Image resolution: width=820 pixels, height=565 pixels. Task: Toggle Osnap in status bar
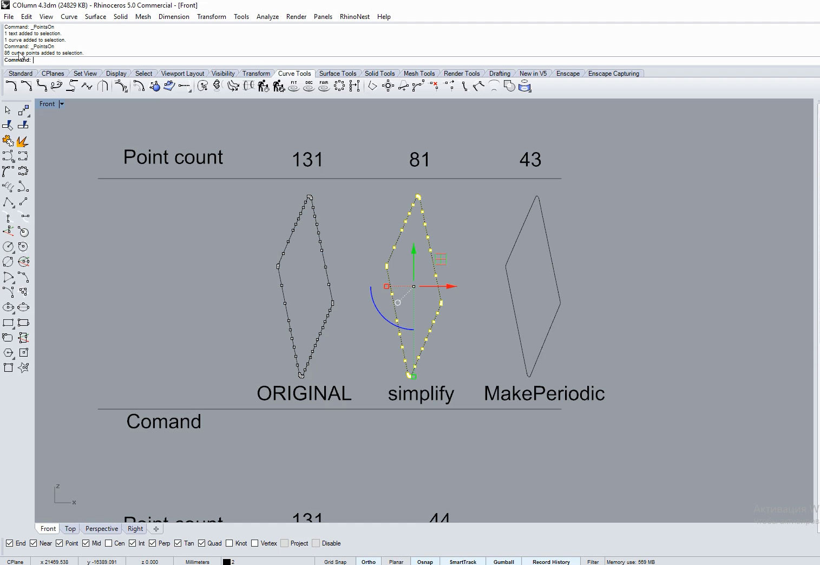pos(425,562)
